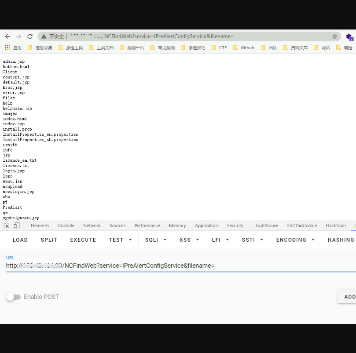
Task: Open the 网站 bookmark folder
Action: click(322, 47)
